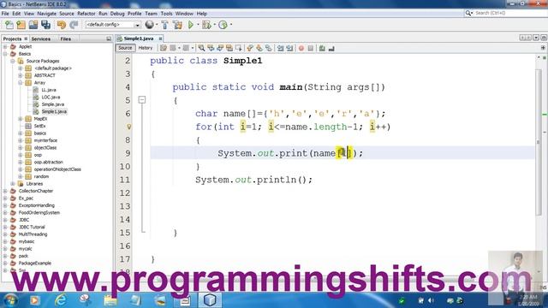Expand the Libraries node
The width and height of the screenshot is (548, 308).
coord(13,184)
